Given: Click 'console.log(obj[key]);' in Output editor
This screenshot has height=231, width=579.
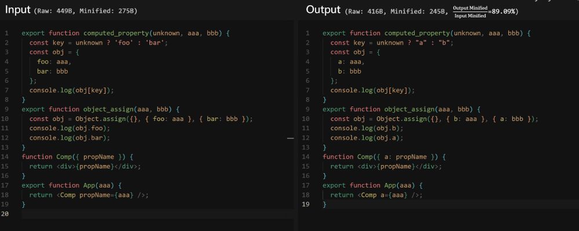Looking at the screenshot, I should [372, 90].
